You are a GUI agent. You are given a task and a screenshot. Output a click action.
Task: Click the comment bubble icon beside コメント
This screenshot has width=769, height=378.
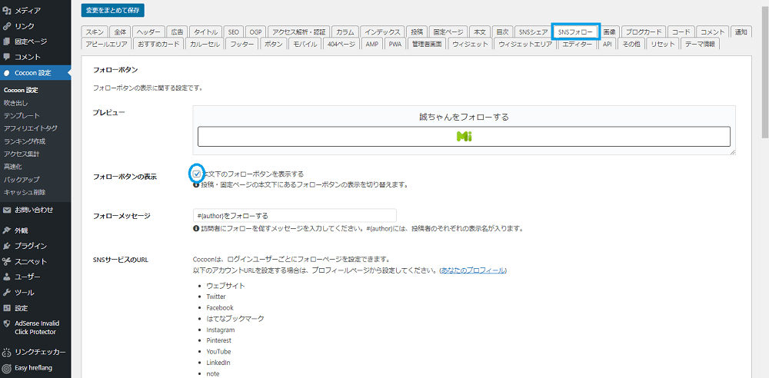pyautogui.click(x=6, y=57)
